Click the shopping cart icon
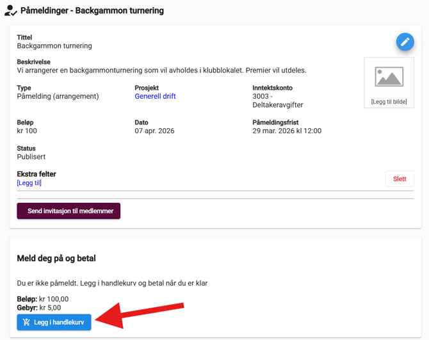Image resolution: width=429 pixels, height=340 pixels. coord(26,322)
